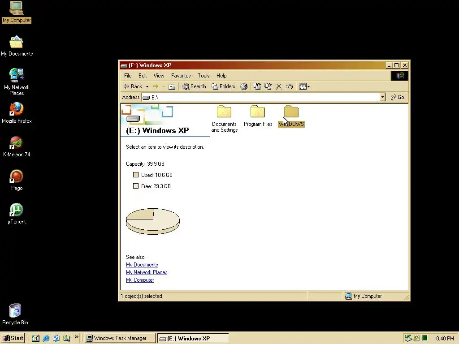Screen dimensions: 459x344
Task: Select the My Documents desktop icon
Action: click(x=17, y=46)
